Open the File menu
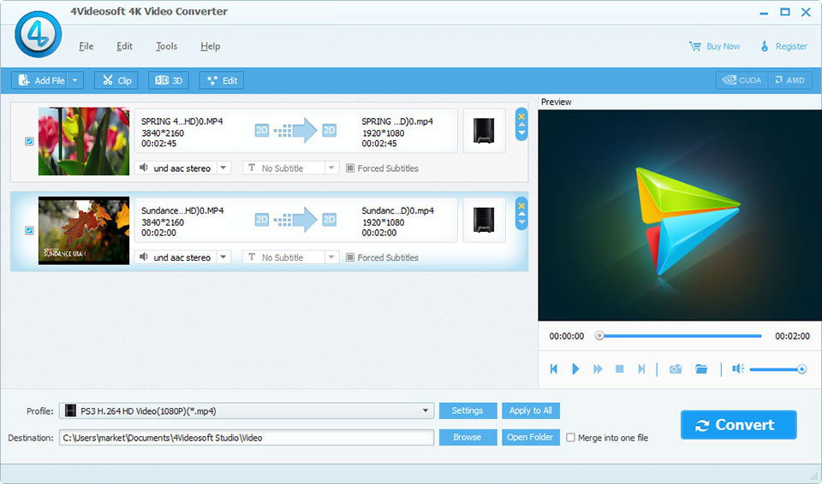Viewport: 822px width, 484px height. click(86, 46)
